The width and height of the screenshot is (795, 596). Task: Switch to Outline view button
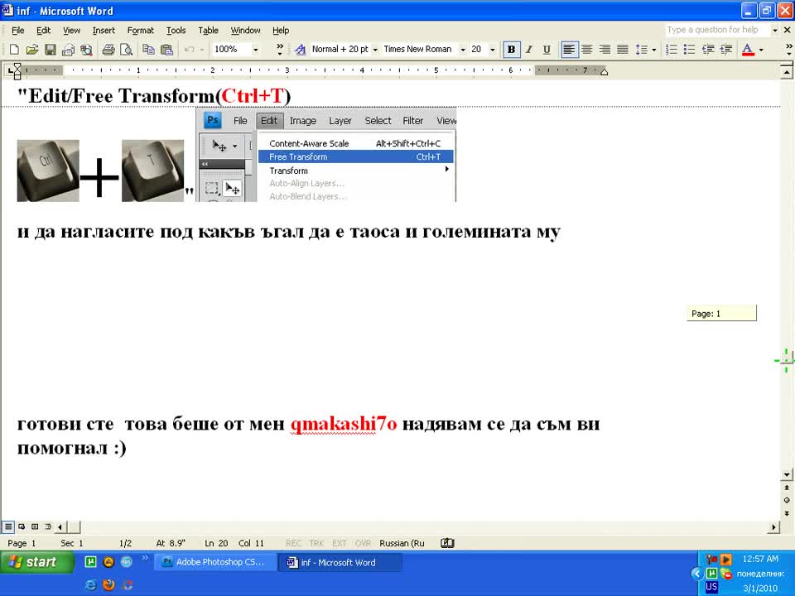tap(48, 526)
